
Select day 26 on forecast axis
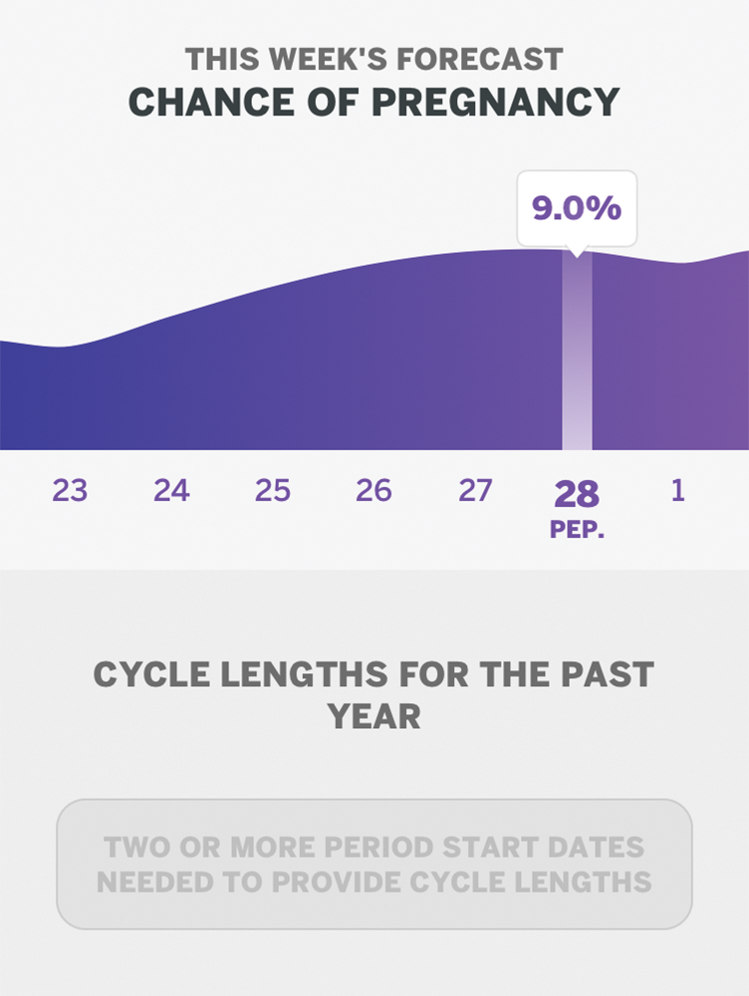[x=374, y=490]
